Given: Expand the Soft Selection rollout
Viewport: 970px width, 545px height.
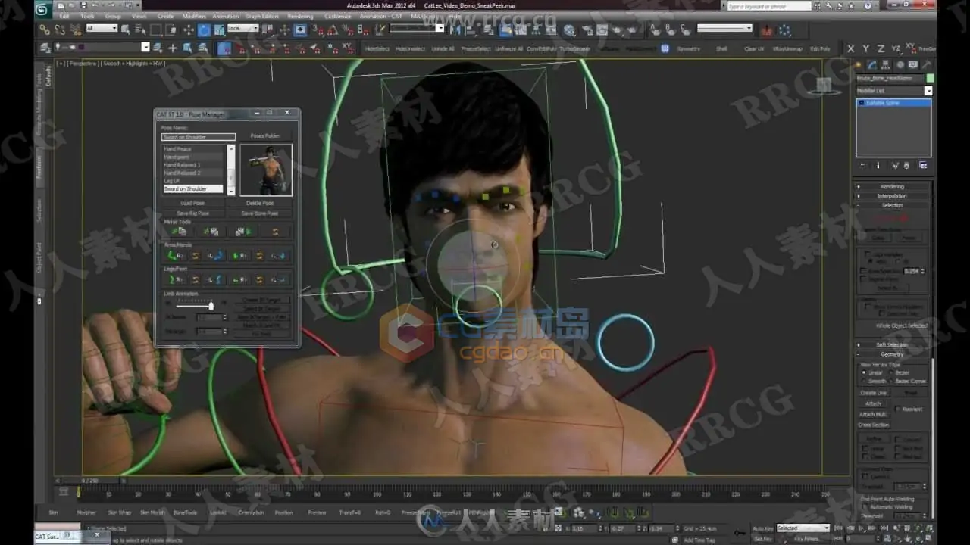Looking at the screenshot, I should 892,344.
